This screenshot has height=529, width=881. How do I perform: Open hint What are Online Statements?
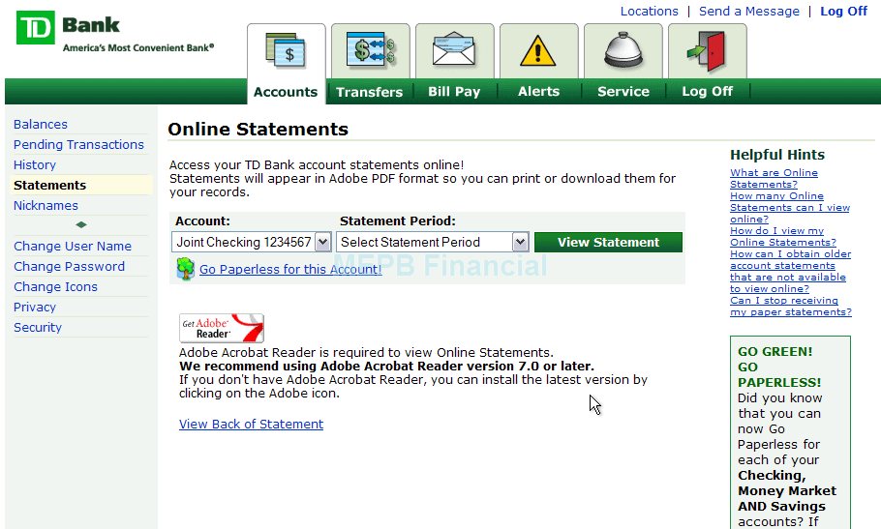pyautogui.click(x=774, y=178)
